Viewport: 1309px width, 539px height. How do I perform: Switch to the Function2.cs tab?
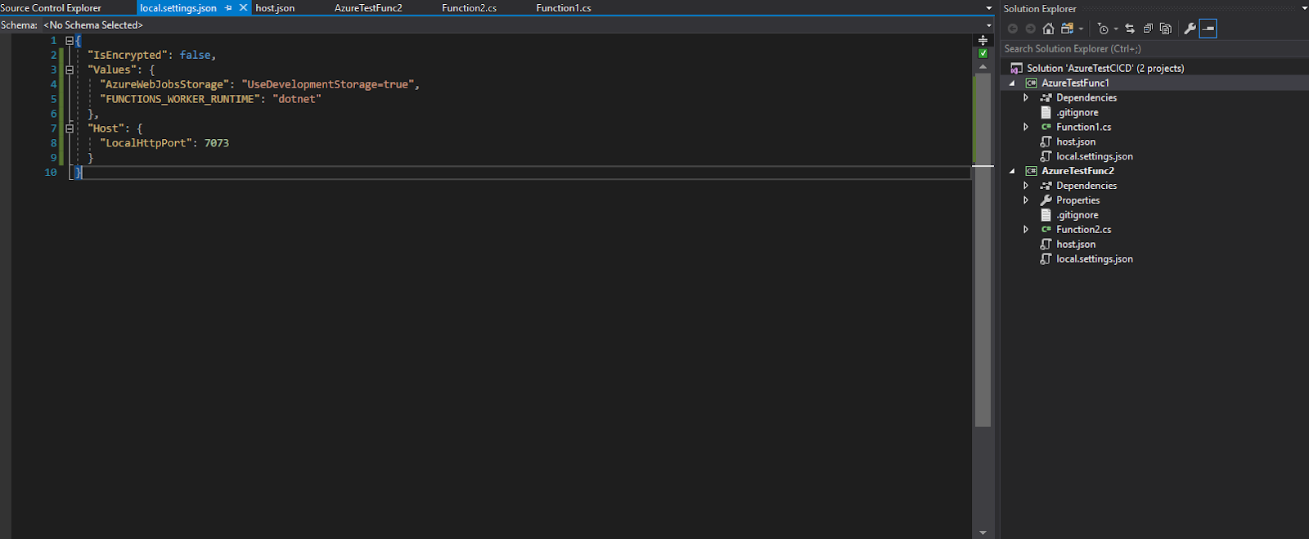469,8
